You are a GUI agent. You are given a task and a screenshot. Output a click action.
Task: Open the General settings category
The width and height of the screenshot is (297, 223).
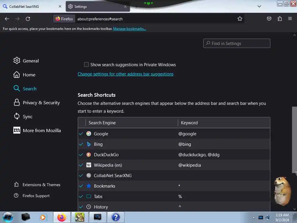coord(26,61)
